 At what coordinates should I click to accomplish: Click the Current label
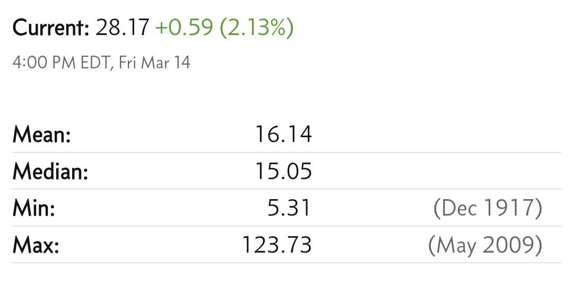[x=51, y=28]
